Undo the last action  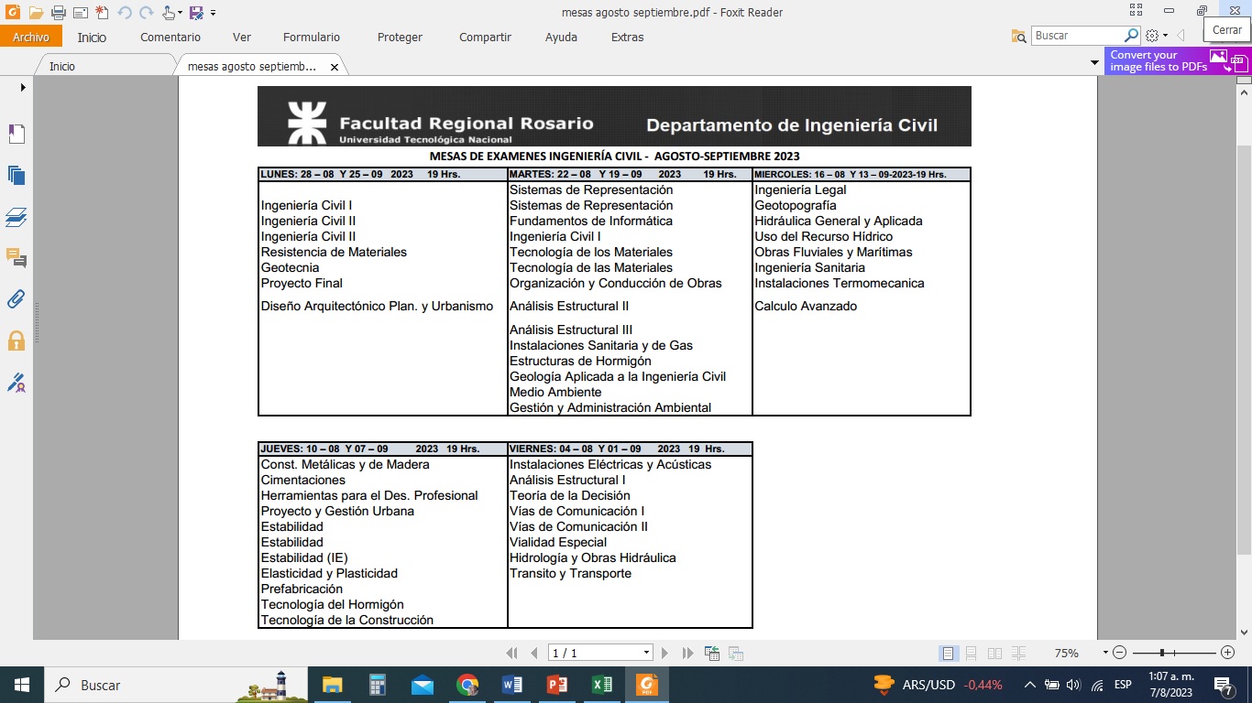point(125,13)
